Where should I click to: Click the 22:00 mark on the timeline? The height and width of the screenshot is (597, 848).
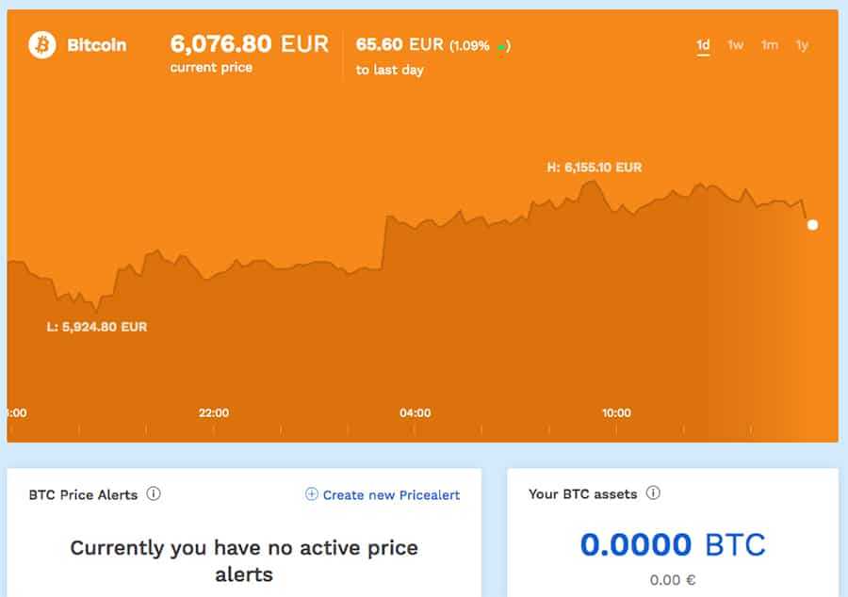coord(215,412)
